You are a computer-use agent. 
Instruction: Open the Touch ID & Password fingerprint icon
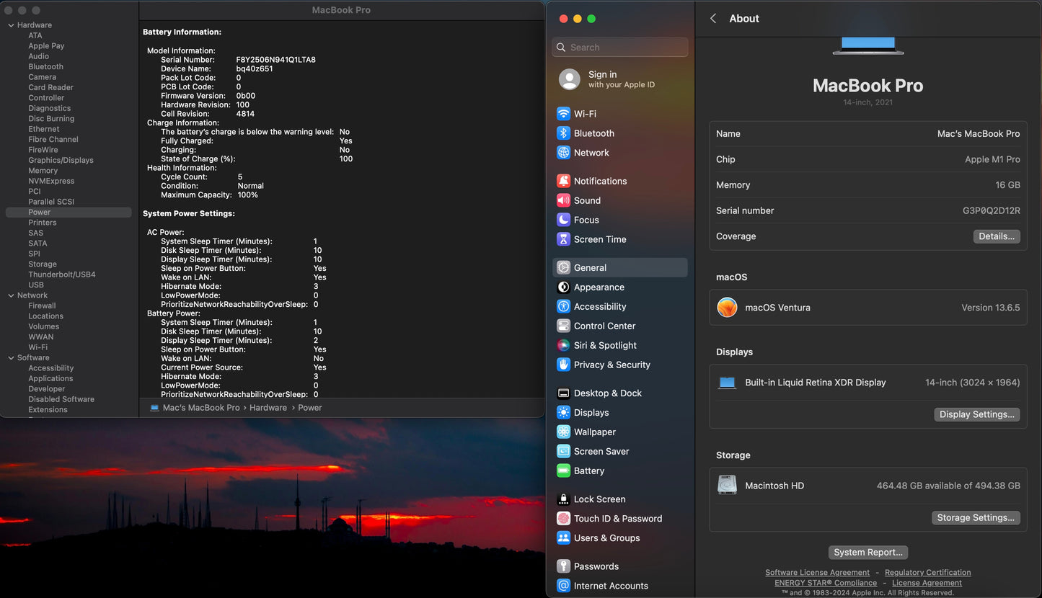point(563,519)
